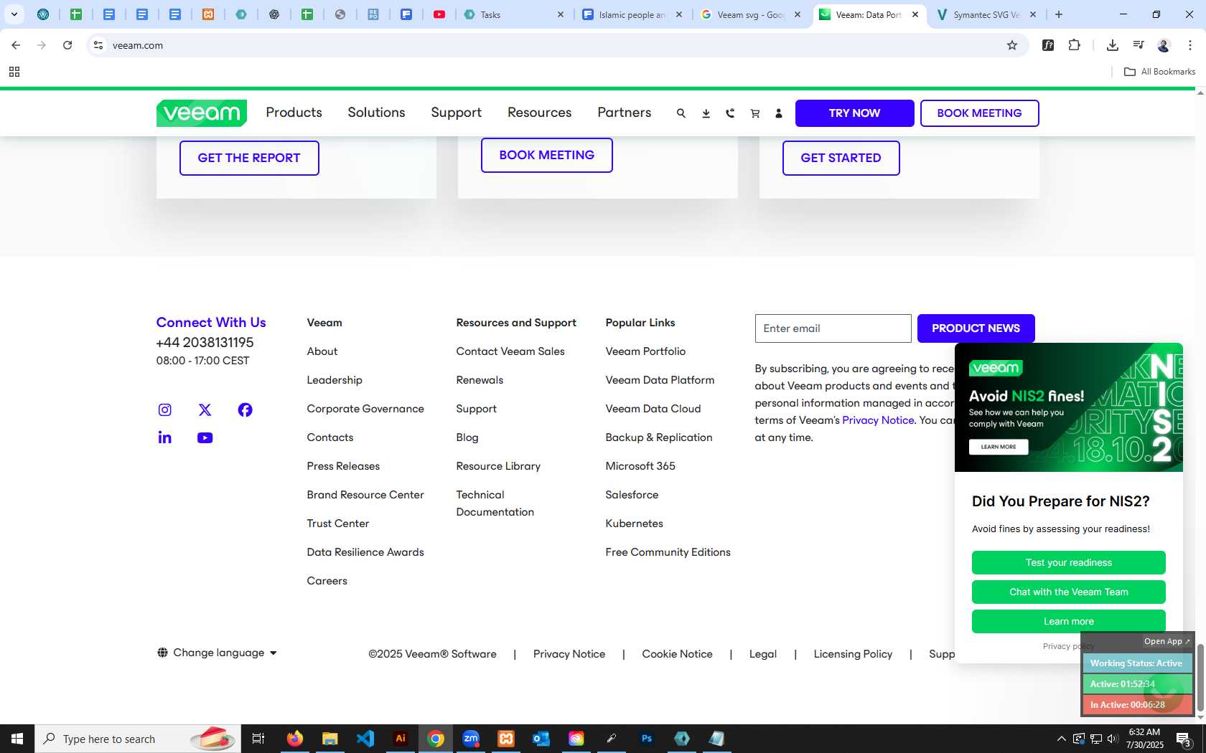The image size is (1206, 753).
Task: Click Chat with the Veeam Team
Action: click(x=1069, y=592)
